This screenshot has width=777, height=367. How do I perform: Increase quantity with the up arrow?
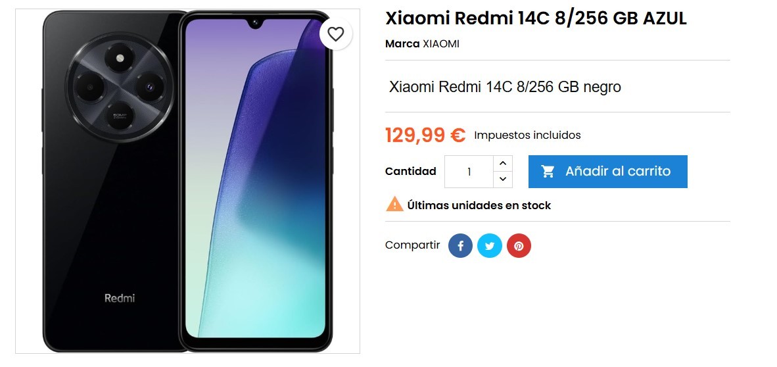502,163
